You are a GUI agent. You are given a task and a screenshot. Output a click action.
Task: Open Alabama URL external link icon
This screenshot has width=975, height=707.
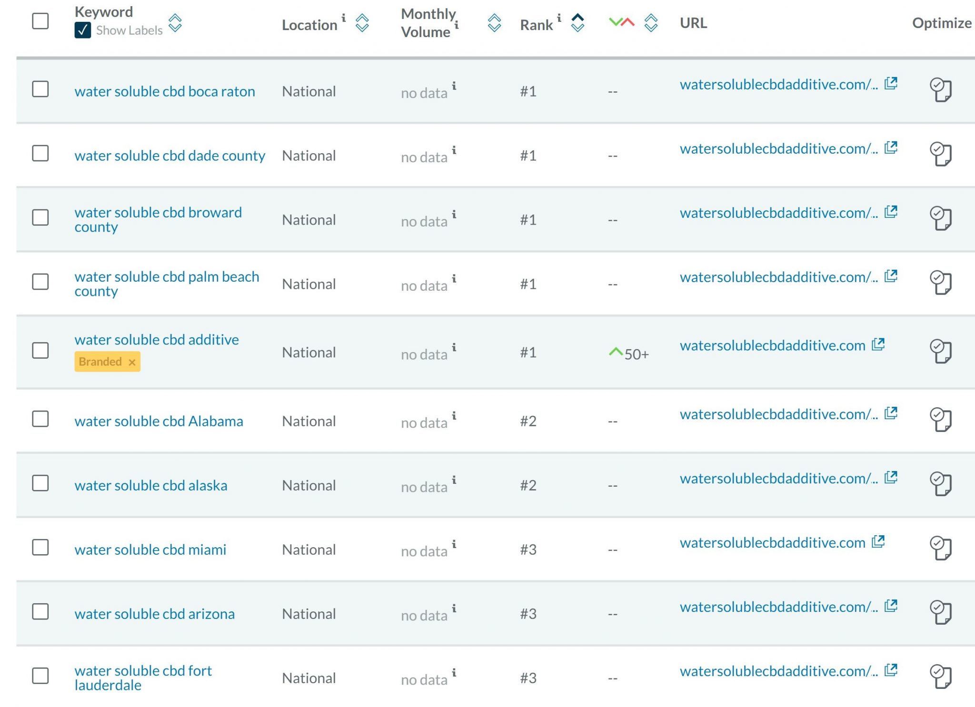pos(891,413)
